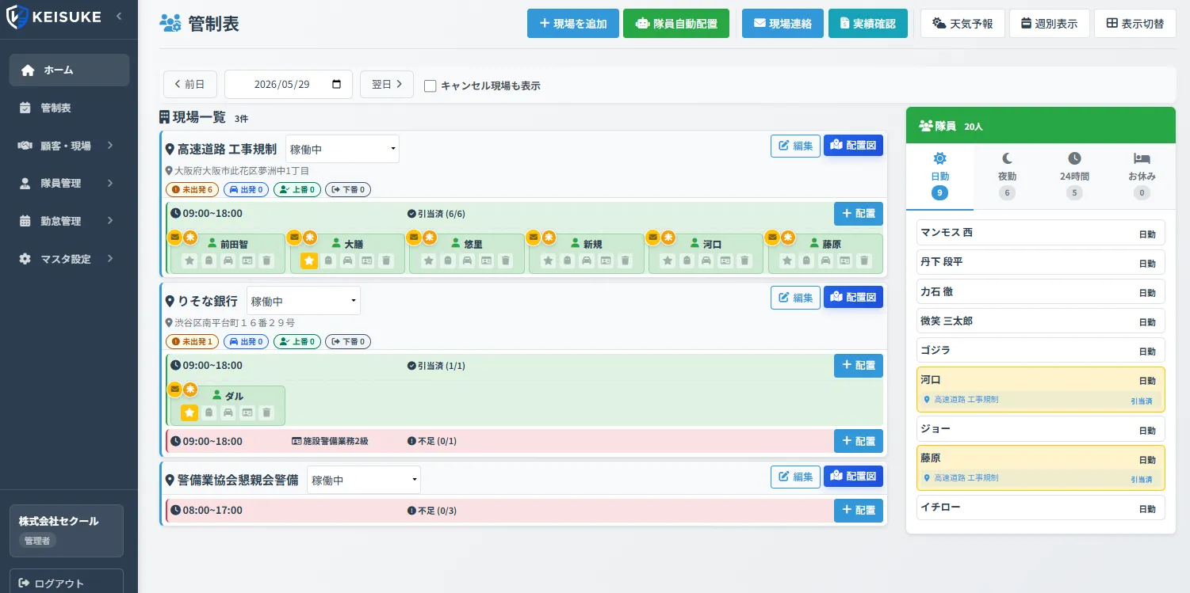Click the ghost icon on 大膳 card
The image size is (1190, 593).
(x=328, y=260)
